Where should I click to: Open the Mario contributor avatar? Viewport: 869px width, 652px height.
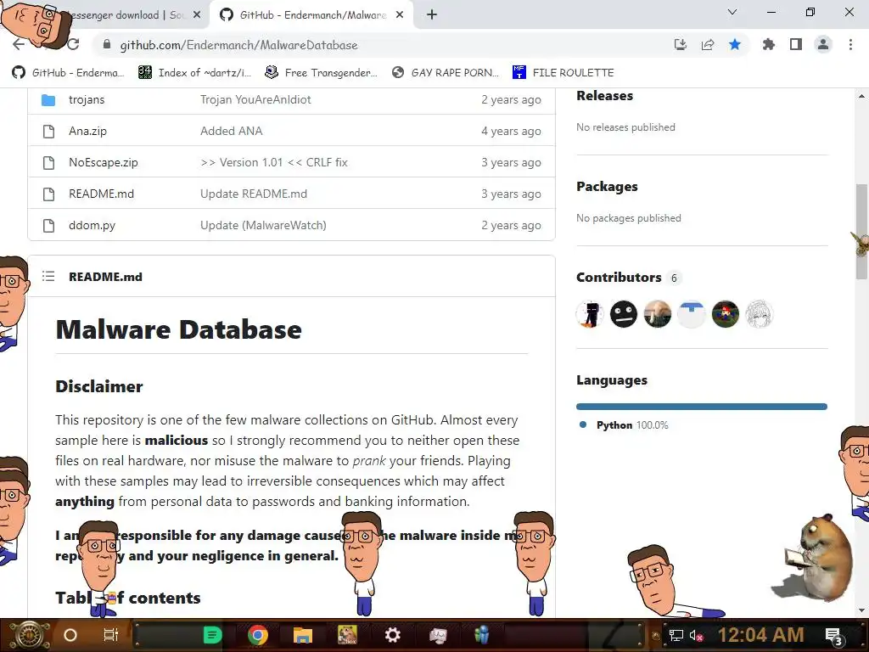726,314
